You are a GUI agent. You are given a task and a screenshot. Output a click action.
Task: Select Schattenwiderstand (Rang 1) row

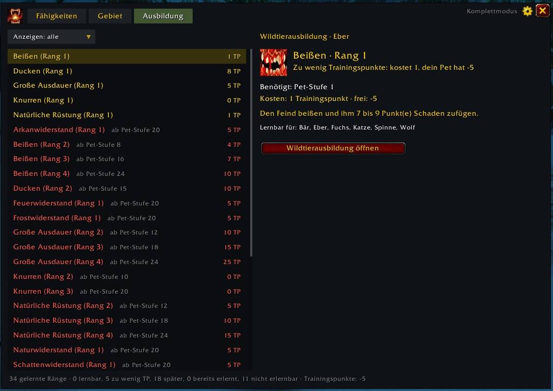127,365
